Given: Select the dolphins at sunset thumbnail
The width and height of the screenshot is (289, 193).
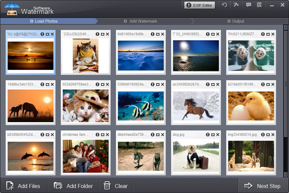Looking at the screenshot, I should pyautogui.click(x=31, y=156).
